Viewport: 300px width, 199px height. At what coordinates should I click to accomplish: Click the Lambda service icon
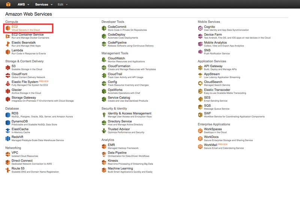(7, 52)
